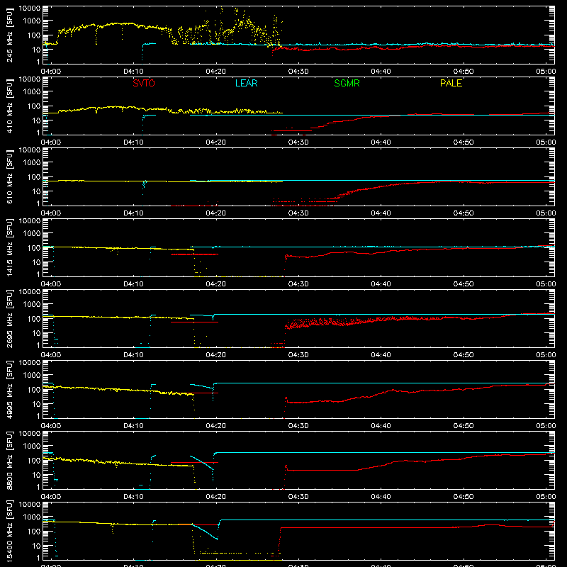Viewport: 567px width, 567px height.
Task: Click 04:20 tick label under 410 MHz plot
Action: coord(216,142)
